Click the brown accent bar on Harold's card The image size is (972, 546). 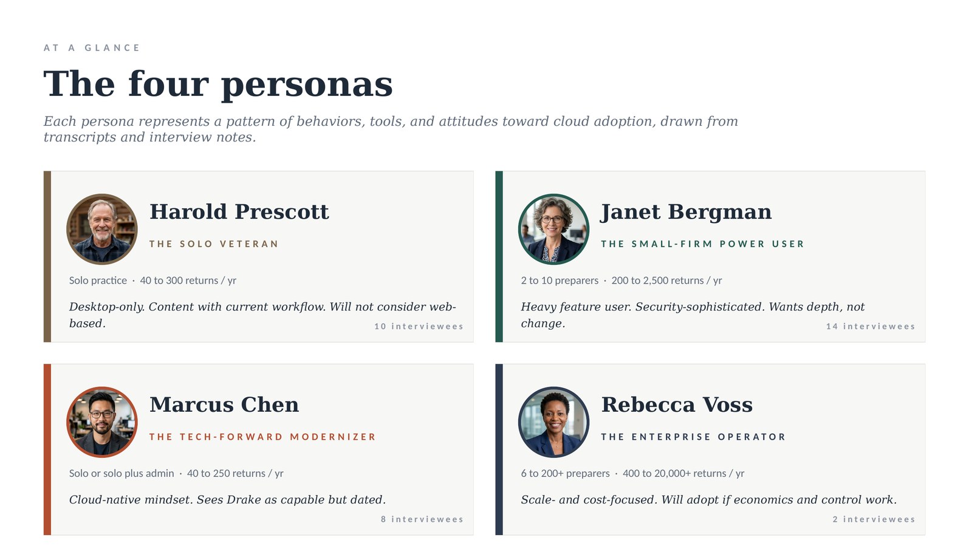tap(47, 256)
